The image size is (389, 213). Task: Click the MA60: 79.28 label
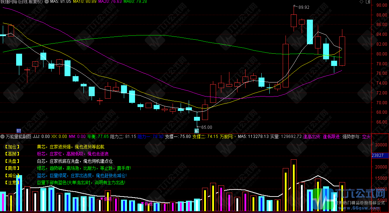pos(135,2)
